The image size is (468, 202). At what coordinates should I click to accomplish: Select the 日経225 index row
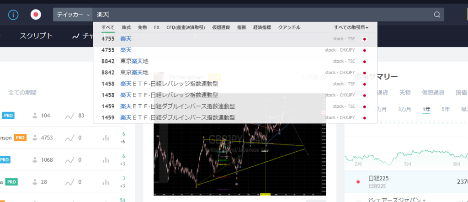(406, 182)
